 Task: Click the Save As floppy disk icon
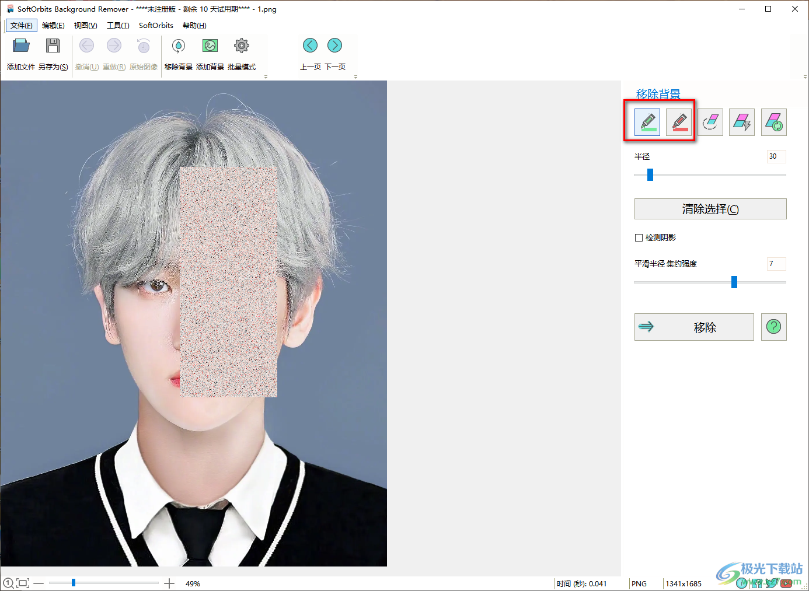tap(53, 46)
